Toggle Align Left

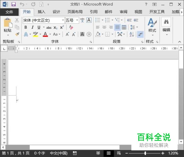(98, 27)
